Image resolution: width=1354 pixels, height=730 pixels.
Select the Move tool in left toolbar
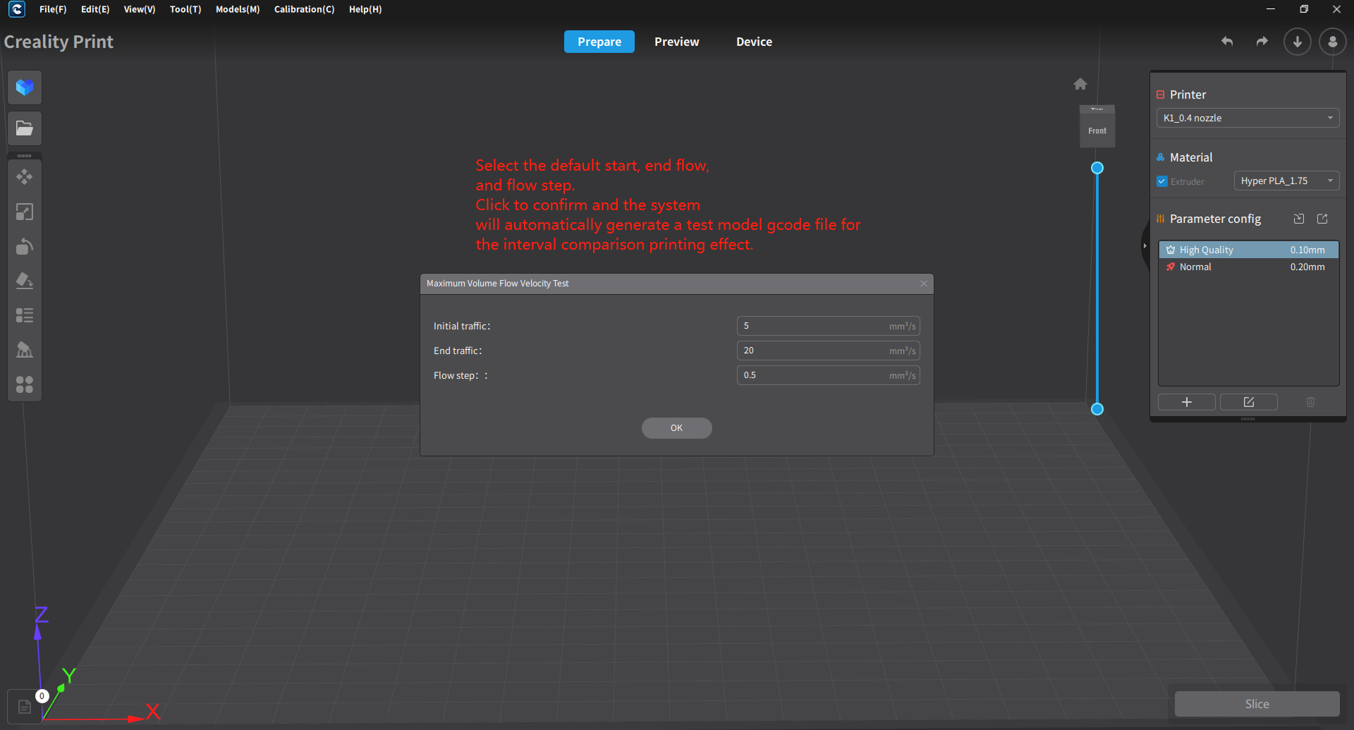click(25, 177)
